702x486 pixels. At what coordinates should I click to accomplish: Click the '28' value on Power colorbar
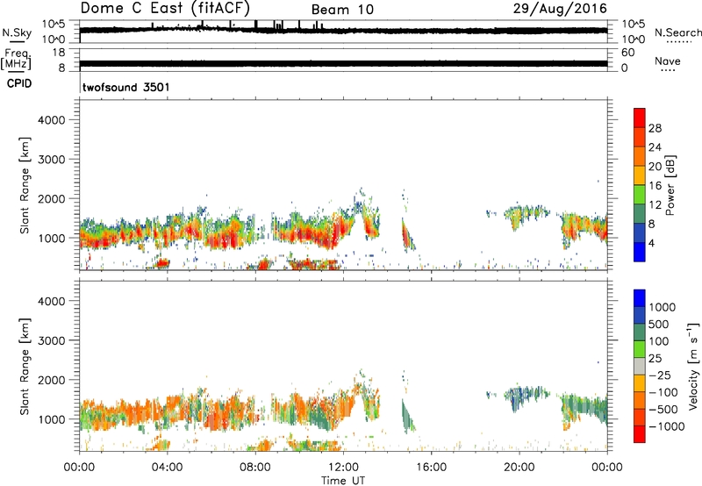(655, 128)
